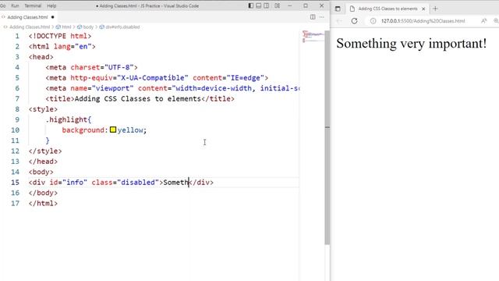Image resolution: width=499 pixels, height=281 pixels.
Task: Toggle secondary sidebar layout icon
Action: tap(267, 5)
